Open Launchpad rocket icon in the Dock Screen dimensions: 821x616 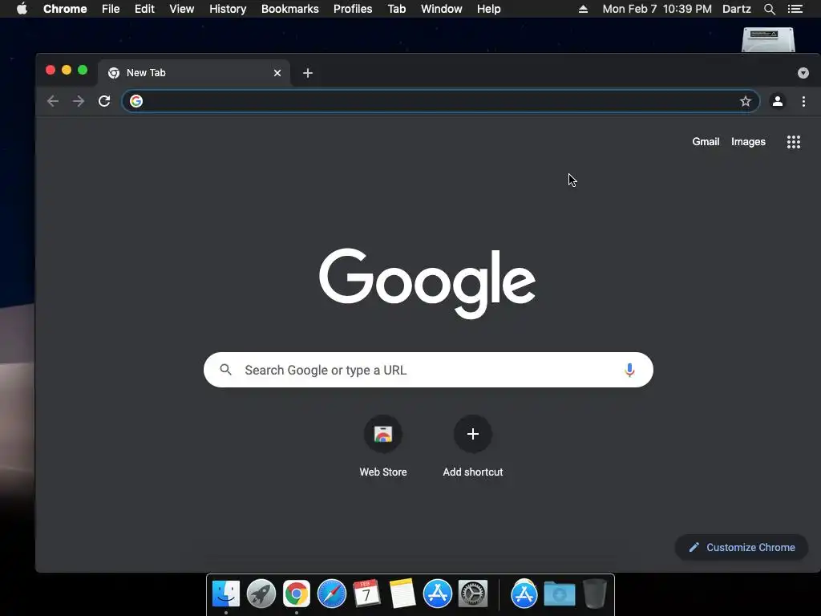(261, 594)
